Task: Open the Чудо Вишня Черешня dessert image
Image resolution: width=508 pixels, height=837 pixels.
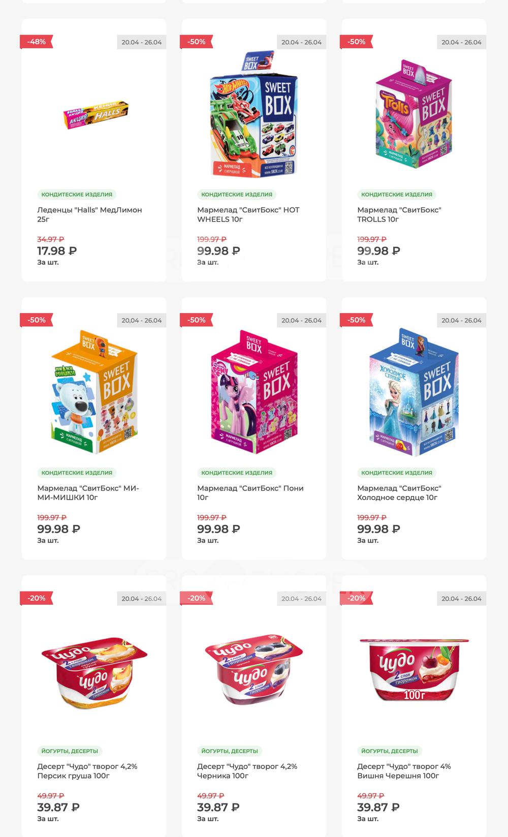Action: [414, 670]
